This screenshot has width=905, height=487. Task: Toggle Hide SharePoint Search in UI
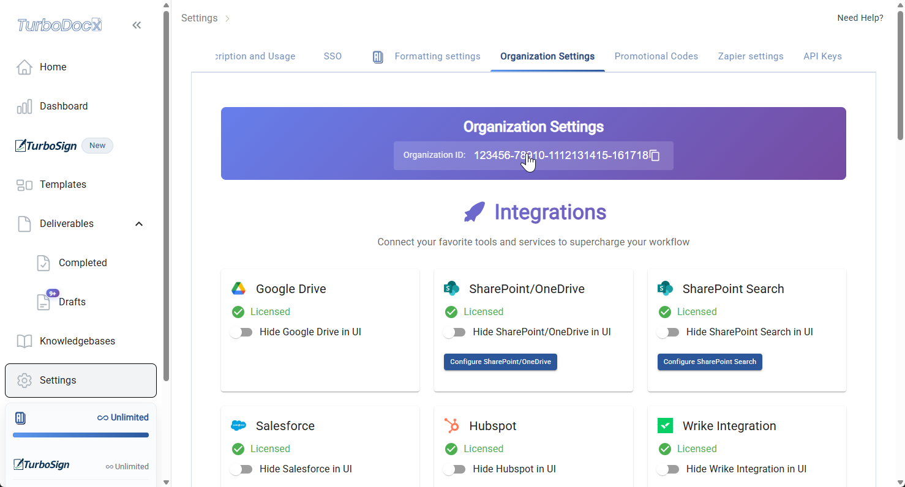(669, 332)
